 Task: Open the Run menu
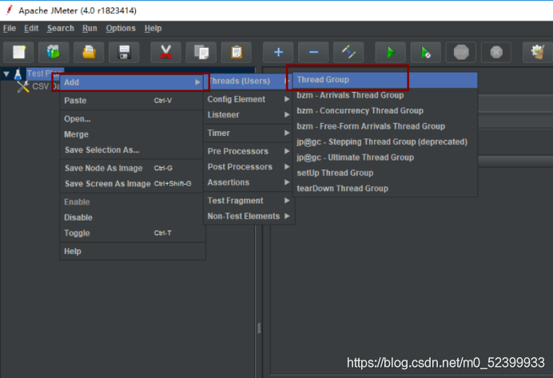click(90, 28)
